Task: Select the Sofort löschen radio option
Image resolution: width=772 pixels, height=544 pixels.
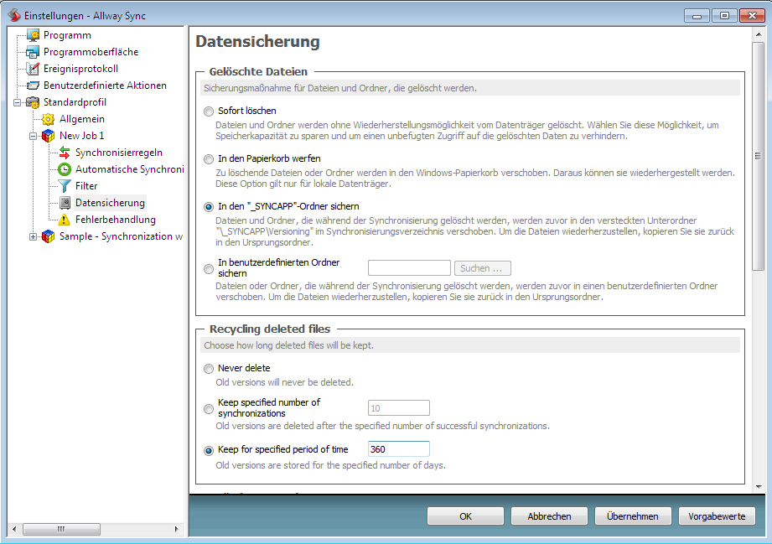Action: (x=209, y=111)
